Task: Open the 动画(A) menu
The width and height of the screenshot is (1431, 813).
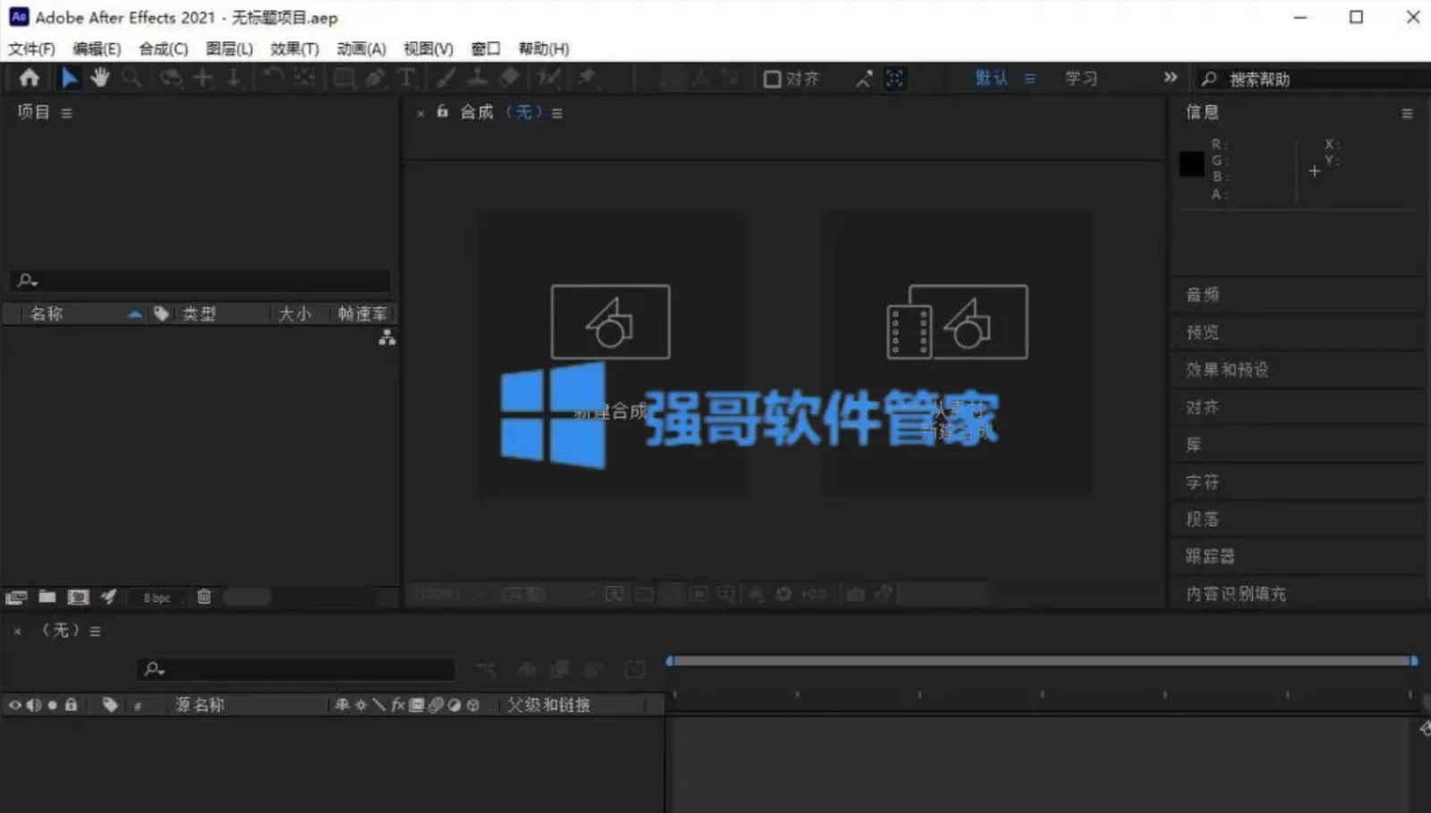Action: pyautogui.click(x=361, y=48)
